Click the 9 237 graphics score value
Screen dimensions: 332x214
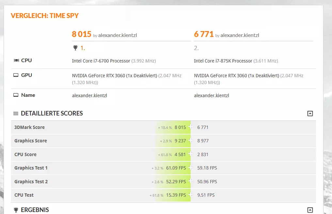coord(180,141)
